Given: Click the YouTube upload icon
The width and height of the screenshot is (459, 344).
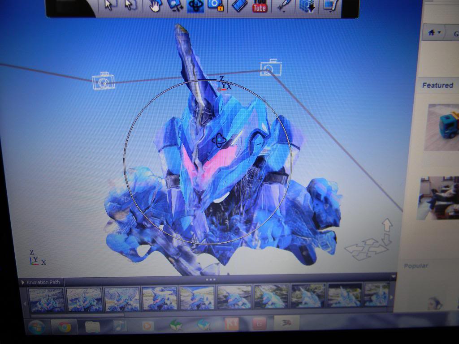Looking at the screenshot, I should 260,6.
